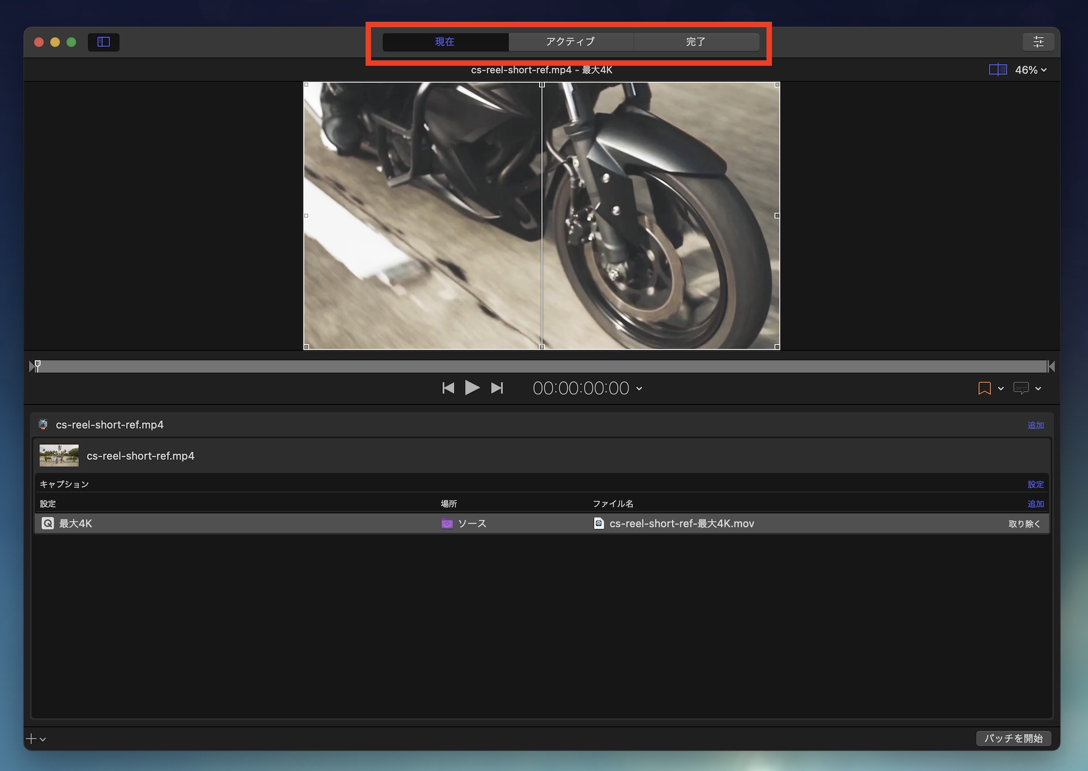
Task: Switch to the 完了 tab
Action: [x=696, y=42]
